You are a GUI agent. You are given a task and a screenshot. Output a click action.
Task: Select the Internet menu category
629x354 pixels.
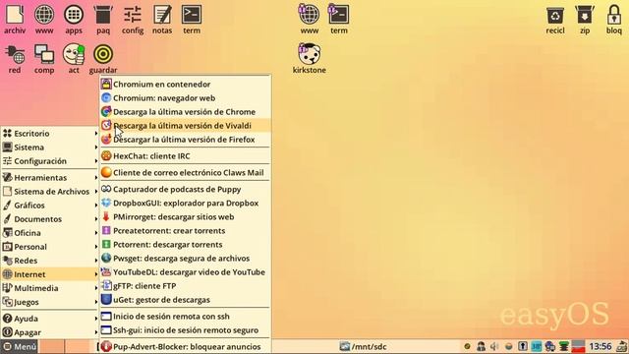[x=50, y=274]
